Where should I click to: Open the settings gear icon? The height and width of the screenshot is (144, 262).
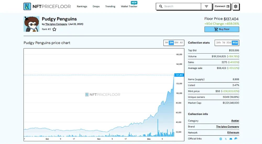(236, 7)
